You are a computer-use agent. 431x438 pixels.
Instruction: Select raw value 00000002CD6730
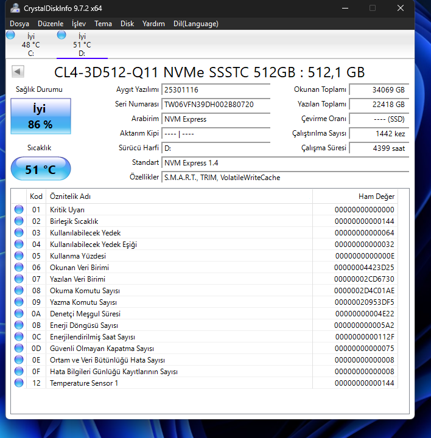tap(364, 279)
